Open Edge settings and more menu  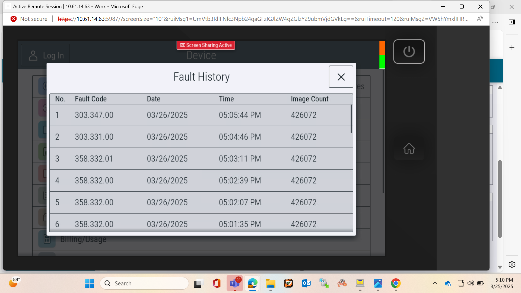(495, 22)
